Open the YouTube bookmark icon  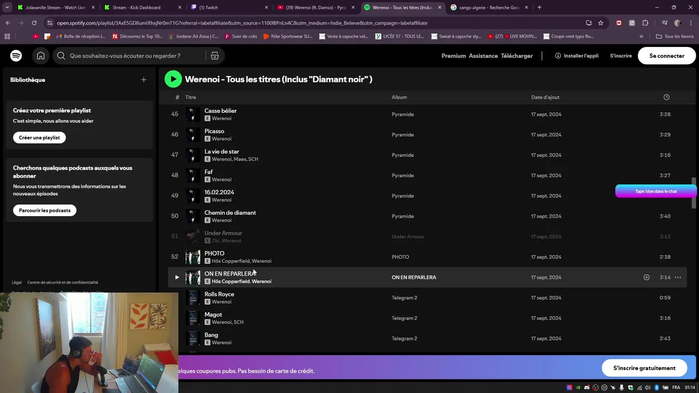[36, 37]
